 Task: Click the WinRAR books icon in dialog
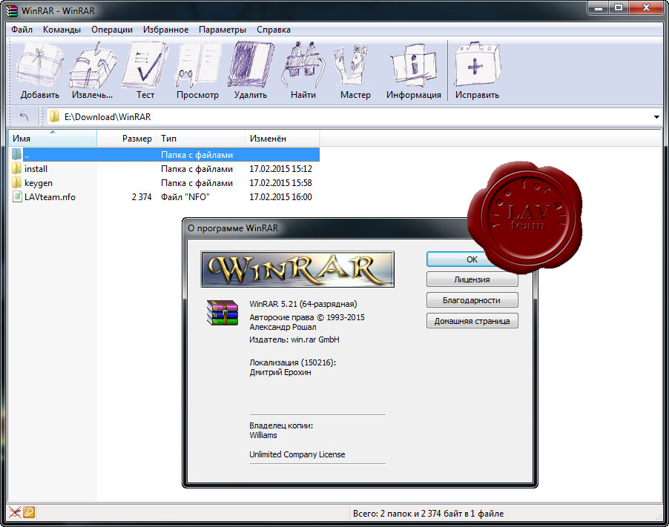point(223,313)
